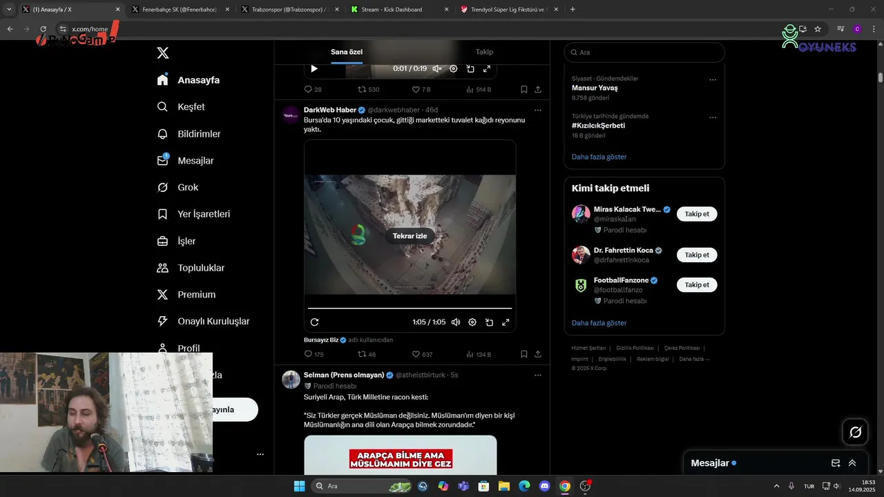Open the Mansur Yavaş trend
884x497 pixels.
coord(595,88)
